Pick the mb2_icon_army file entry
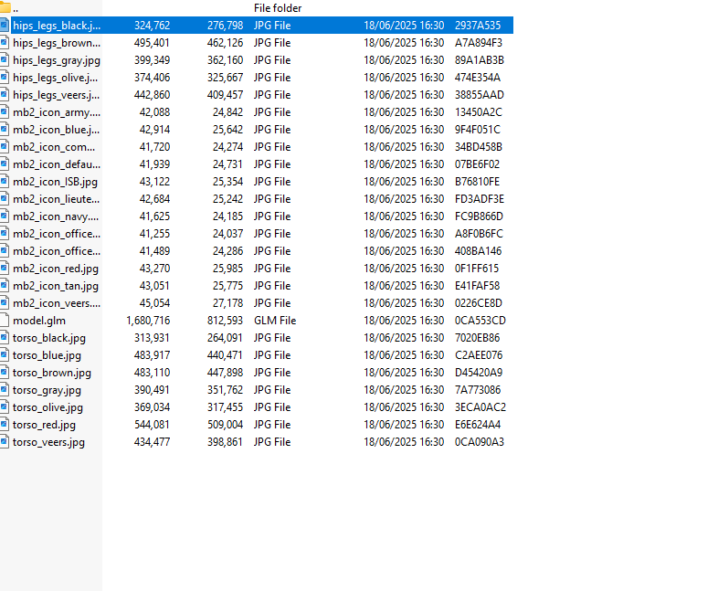The height and width of the screenshot is (591, 718). tap(56, 112)
